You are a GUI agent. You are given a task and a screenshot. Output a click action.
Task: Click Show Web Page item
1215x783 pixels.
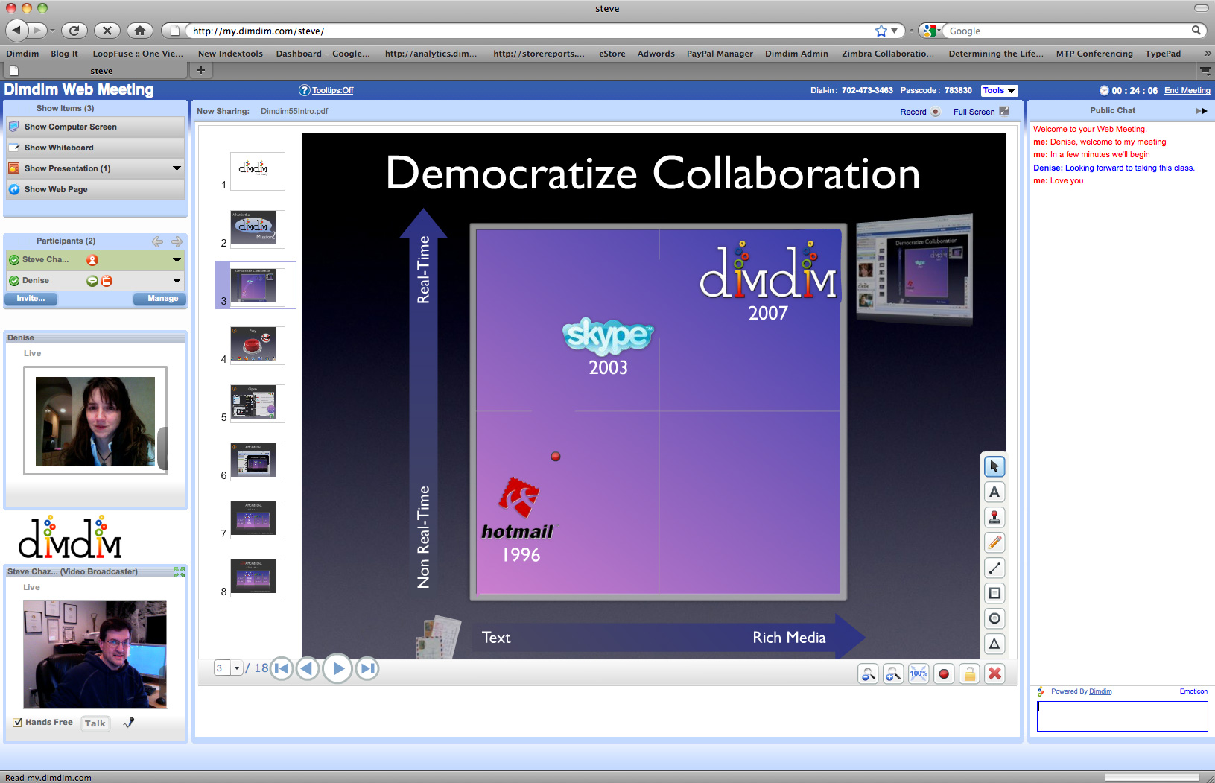pyautogui.click(x=95, y=189)
